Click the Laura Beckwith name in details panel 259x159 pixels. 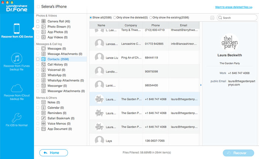click(230, 55)
